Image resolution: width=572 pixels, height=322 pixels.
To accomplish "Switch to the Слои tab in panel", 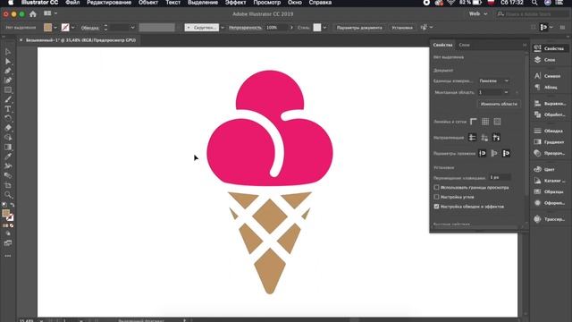I will point(465,45).
